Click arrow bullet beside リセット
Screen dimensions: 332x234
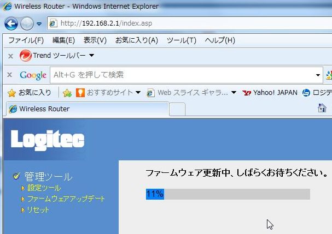[23, 210]
